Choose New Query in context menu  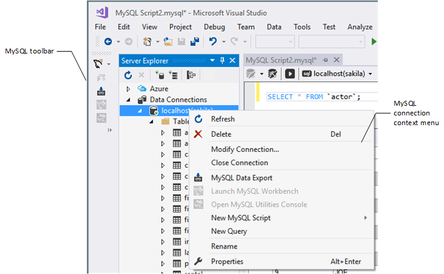[x=282, y=231]
